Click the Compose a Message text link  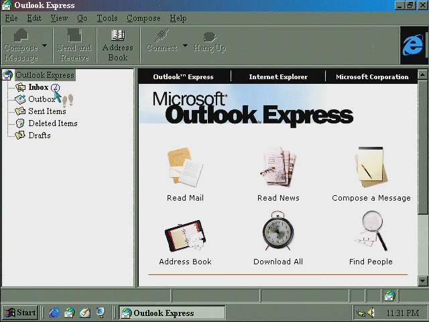click(x=371, y=198)
